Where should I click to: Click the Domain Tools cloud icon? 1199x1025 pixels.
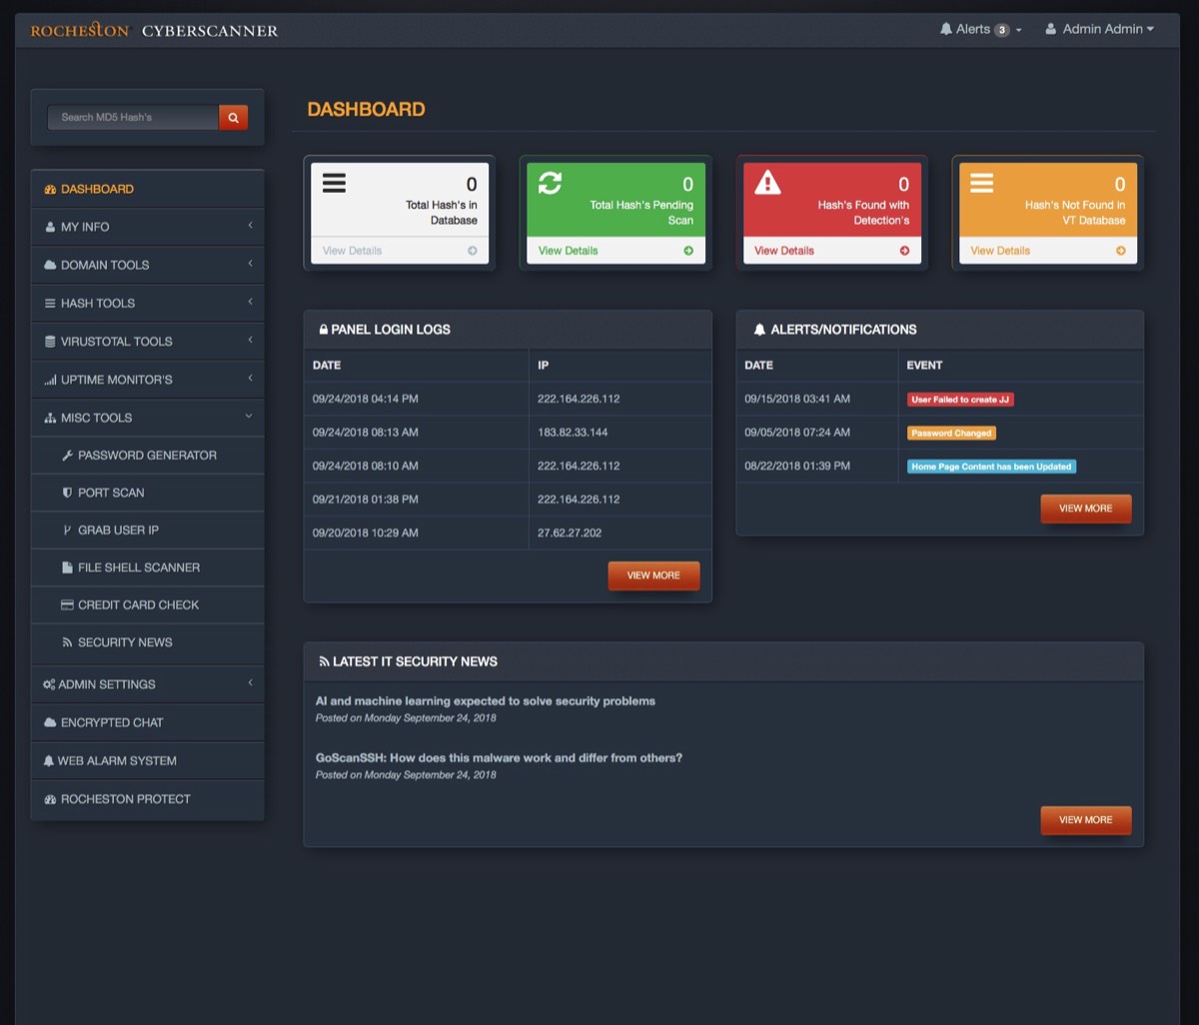tap(50, 265)
